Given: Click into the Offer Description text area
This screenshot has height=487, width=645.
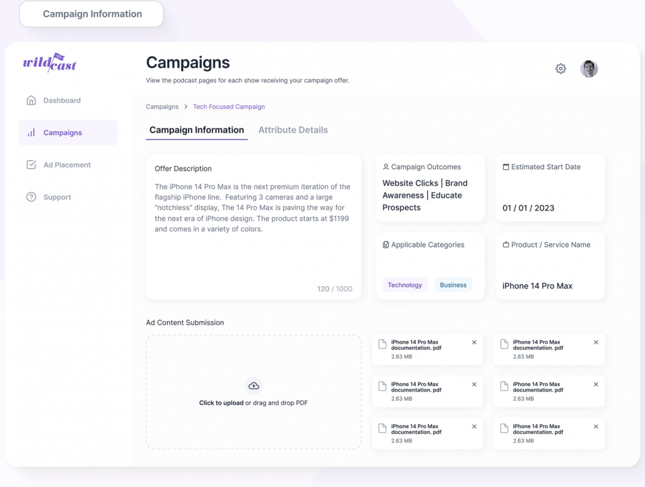Looking at the screenshot, I should coord(253,227).
